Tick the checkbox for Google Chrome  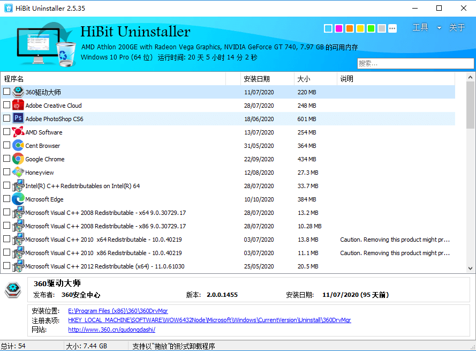pos(6,158)
